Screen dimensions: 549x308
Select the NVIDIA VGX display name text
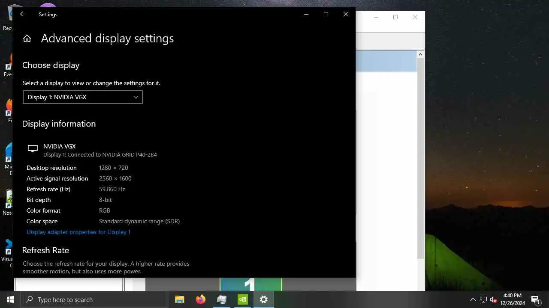point(60,146)
